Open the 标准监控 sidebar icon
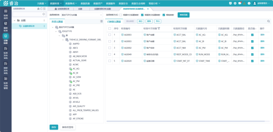This screenshot has height=132, width=273. click(5, 16)
